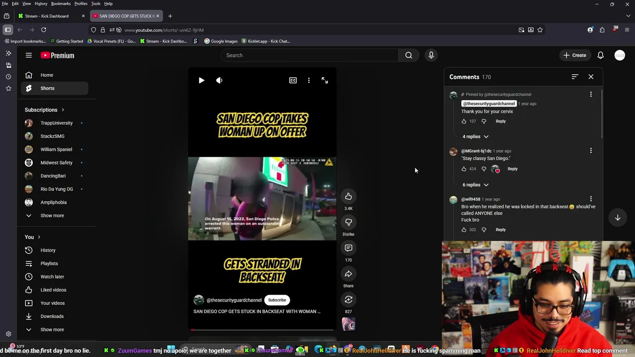This screenshot has width=635, height=357.
Task: Expand the You section
Action: click(x=33, y=237)
